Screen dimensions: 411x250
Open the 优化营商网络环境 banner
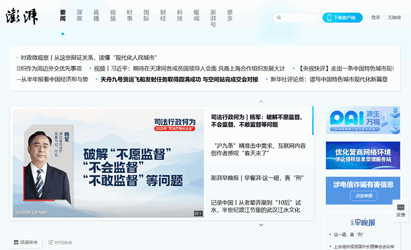click(x=363, y=155)
